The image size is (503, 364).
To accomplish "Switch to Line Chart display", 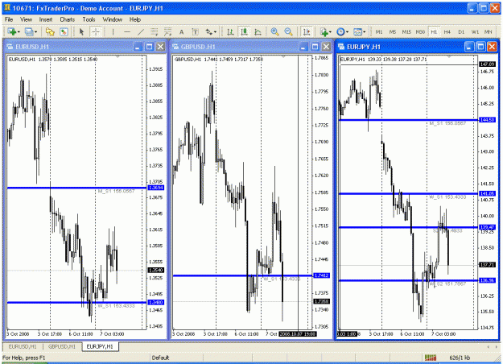I will click(x=258, y=31).
